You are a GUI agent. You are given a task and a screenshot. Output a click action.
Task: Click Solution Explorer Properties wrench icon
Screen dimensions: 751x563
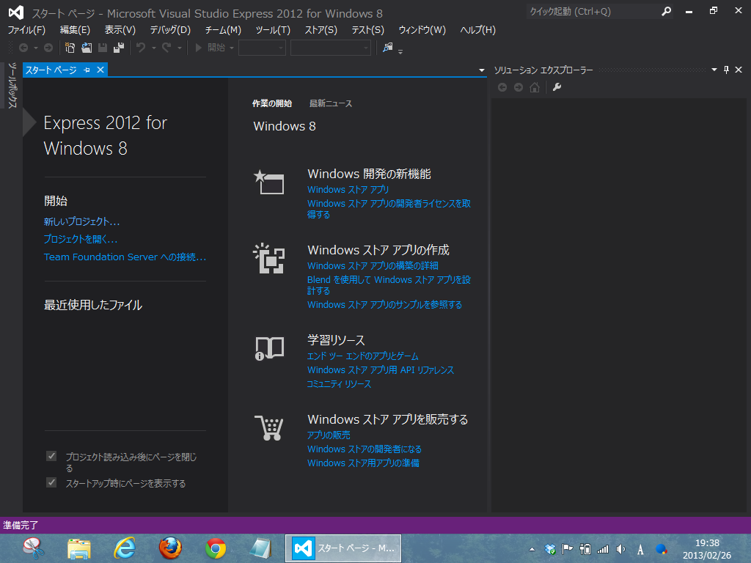tap(557, 87)
